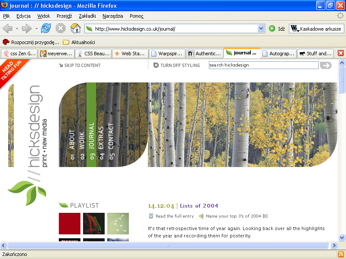This screenshot has width=346, height=259.
Task: Open the Plik menu
Action: 6,16
